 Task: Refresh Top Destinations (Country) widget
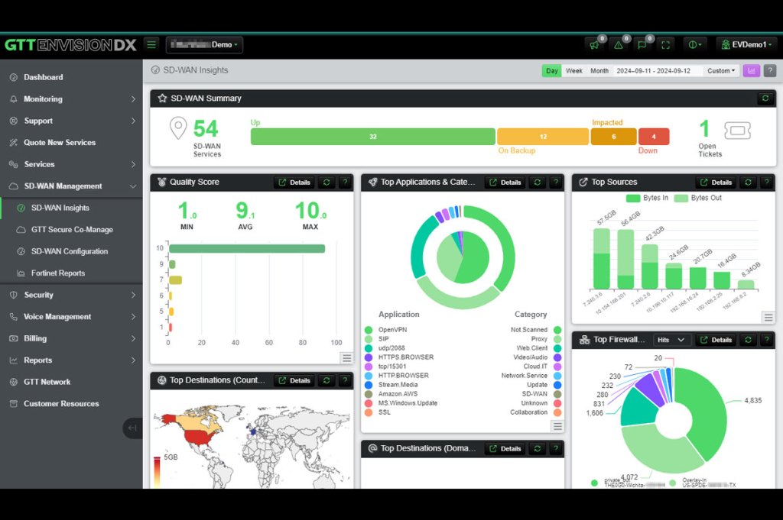pyautogui.click(x=327, y=380)
